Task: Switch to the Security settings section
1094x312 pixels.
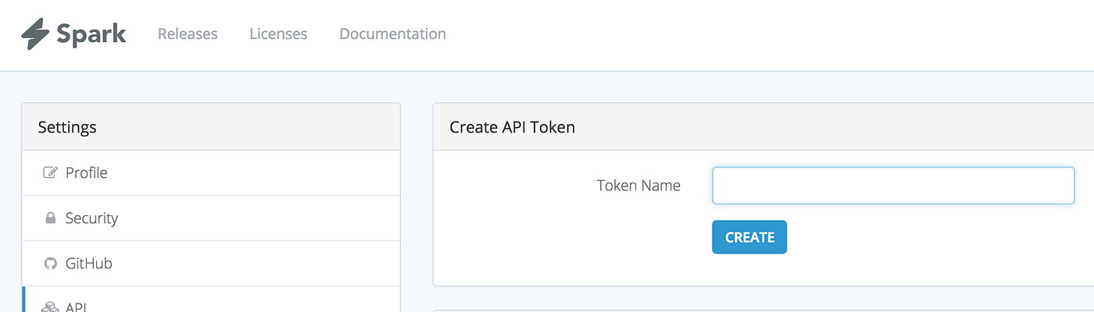Action: 91,218
